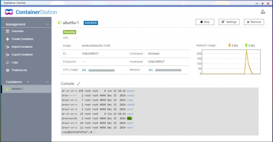Click the Network Usage graph

pos(231,62)
